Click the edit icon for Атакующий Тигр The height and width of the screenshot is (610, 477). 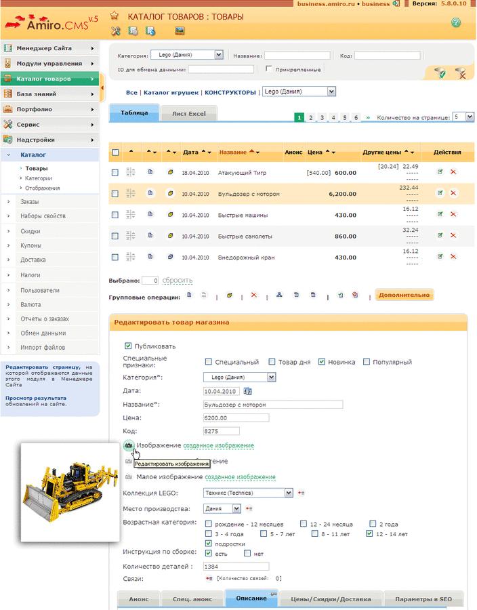tap(440, 172)
